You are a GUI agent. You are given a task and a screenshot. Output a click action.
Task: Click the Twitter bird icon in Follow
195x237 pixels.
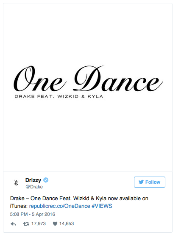pos(141,182)
